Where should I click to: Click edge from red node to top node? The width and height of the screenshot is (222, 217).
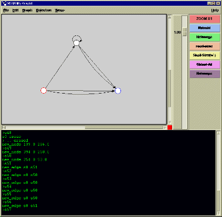click(x=59, y=67)
